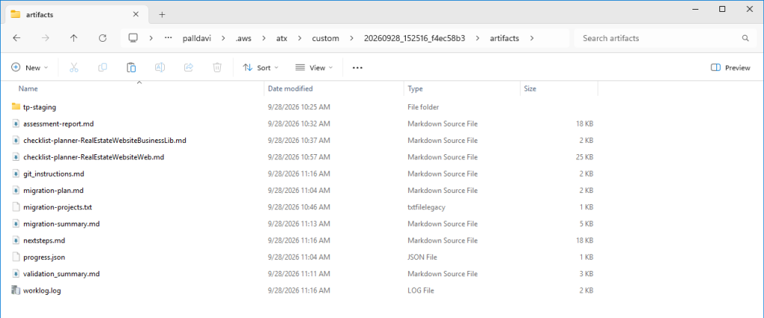Screen dimensions: 764x318
Task: Click the progress.json file icon
Action: (x=16, y=257)
